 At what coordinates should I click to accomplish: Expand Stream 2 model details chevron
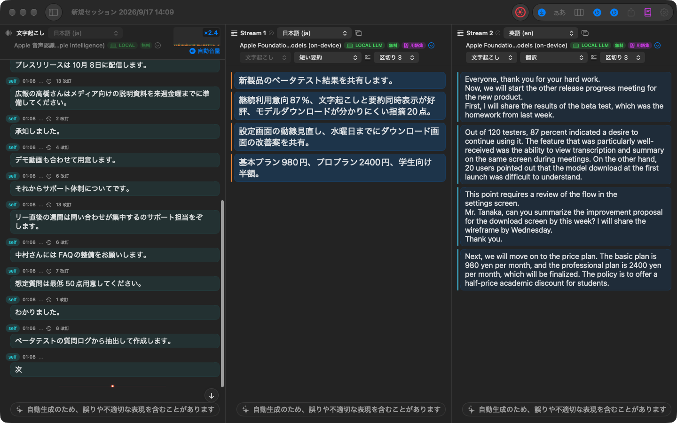coord(658,46)
